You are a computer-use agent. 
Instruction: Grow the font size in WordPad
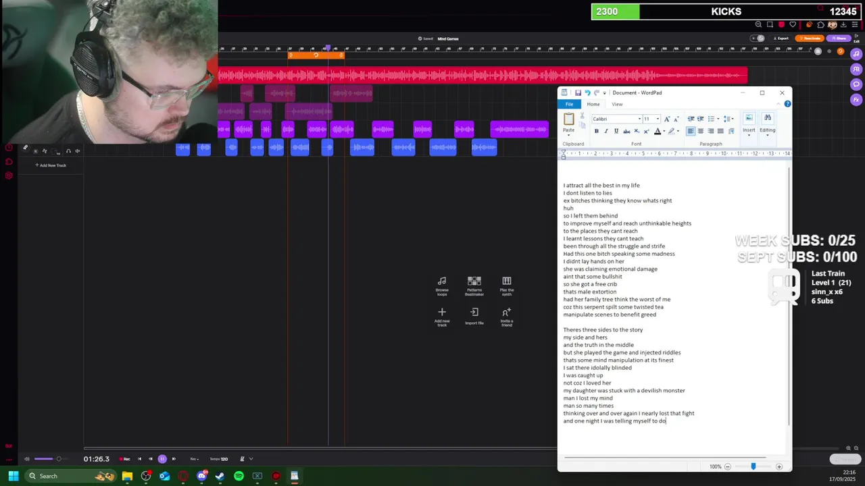click(667, 119)
